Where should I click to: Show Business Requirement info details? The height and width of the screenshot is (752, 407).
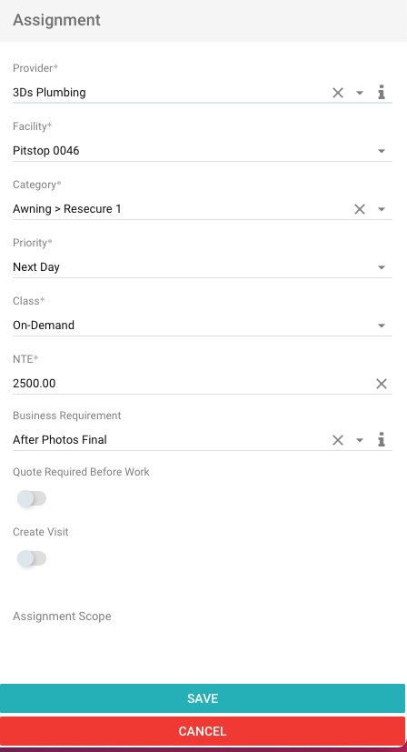pyautogui.click(x=382, y=439)
